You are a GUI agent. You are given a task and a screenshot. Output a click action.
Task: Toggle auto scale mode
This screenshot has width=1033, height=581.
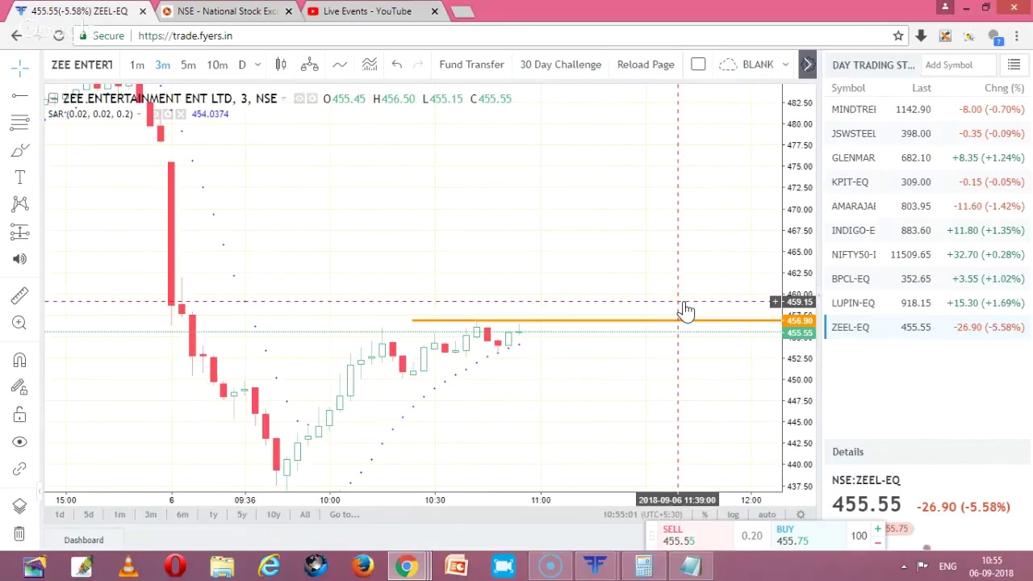point(767,515)
